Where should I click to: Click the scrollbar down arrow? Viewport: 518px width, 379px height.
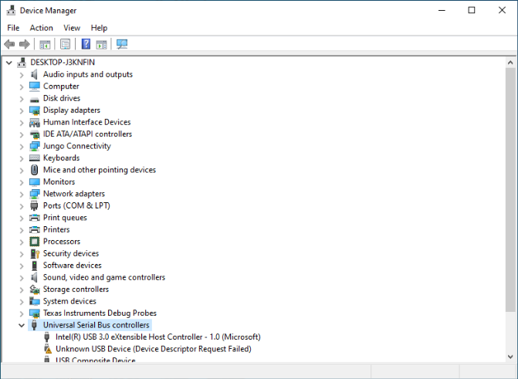(510, 357)
